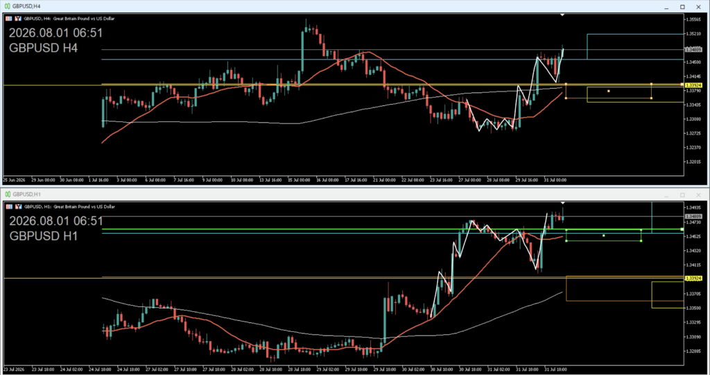The image size is (710, 375).
Task: Click the 1.33080 price label on H4 scale
Action: click(x=693, y=119)
